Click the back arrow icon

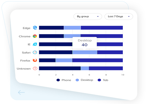tap(21, 92)
